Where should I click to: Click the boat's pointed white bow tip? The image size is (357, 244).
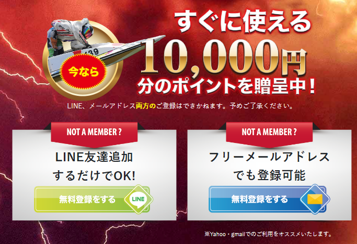(160, 37)
